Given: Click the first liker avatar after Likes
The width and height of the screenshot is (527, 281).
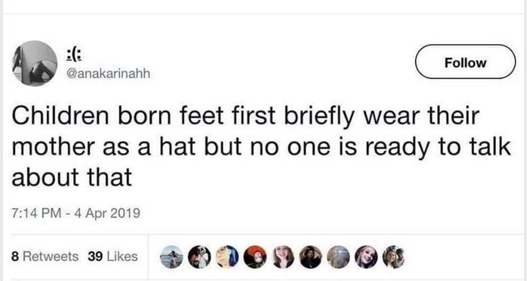Looking at the screenshot, I should [172, 257].
